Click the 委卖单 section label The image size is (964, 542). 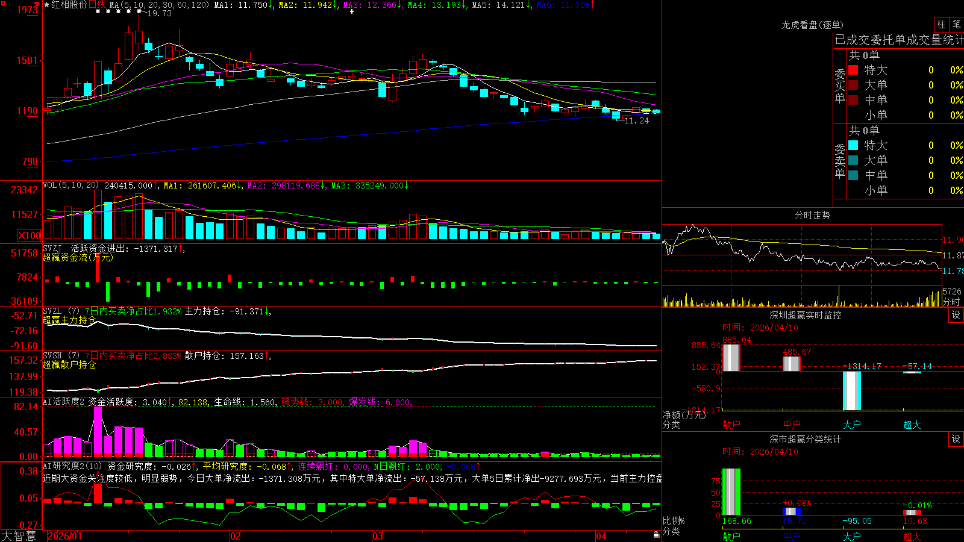[840, 161]
